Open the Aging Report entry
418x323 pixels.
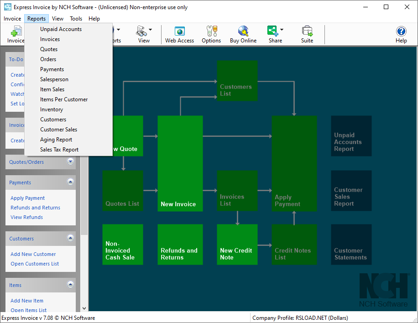pos(68,140)
